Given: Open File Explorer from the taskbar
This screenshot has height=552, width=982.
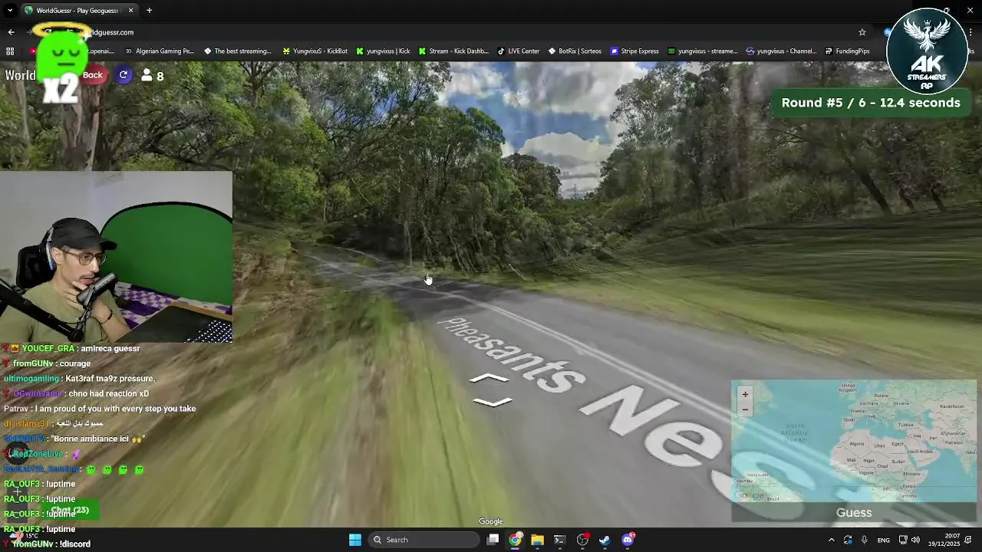Looking at the screenshot, I should click(537, 540).
